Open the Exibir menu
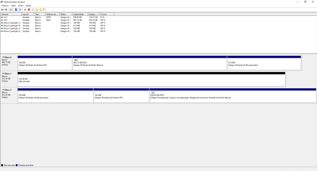Screen dimensions: 317x171 pos(21,6)
